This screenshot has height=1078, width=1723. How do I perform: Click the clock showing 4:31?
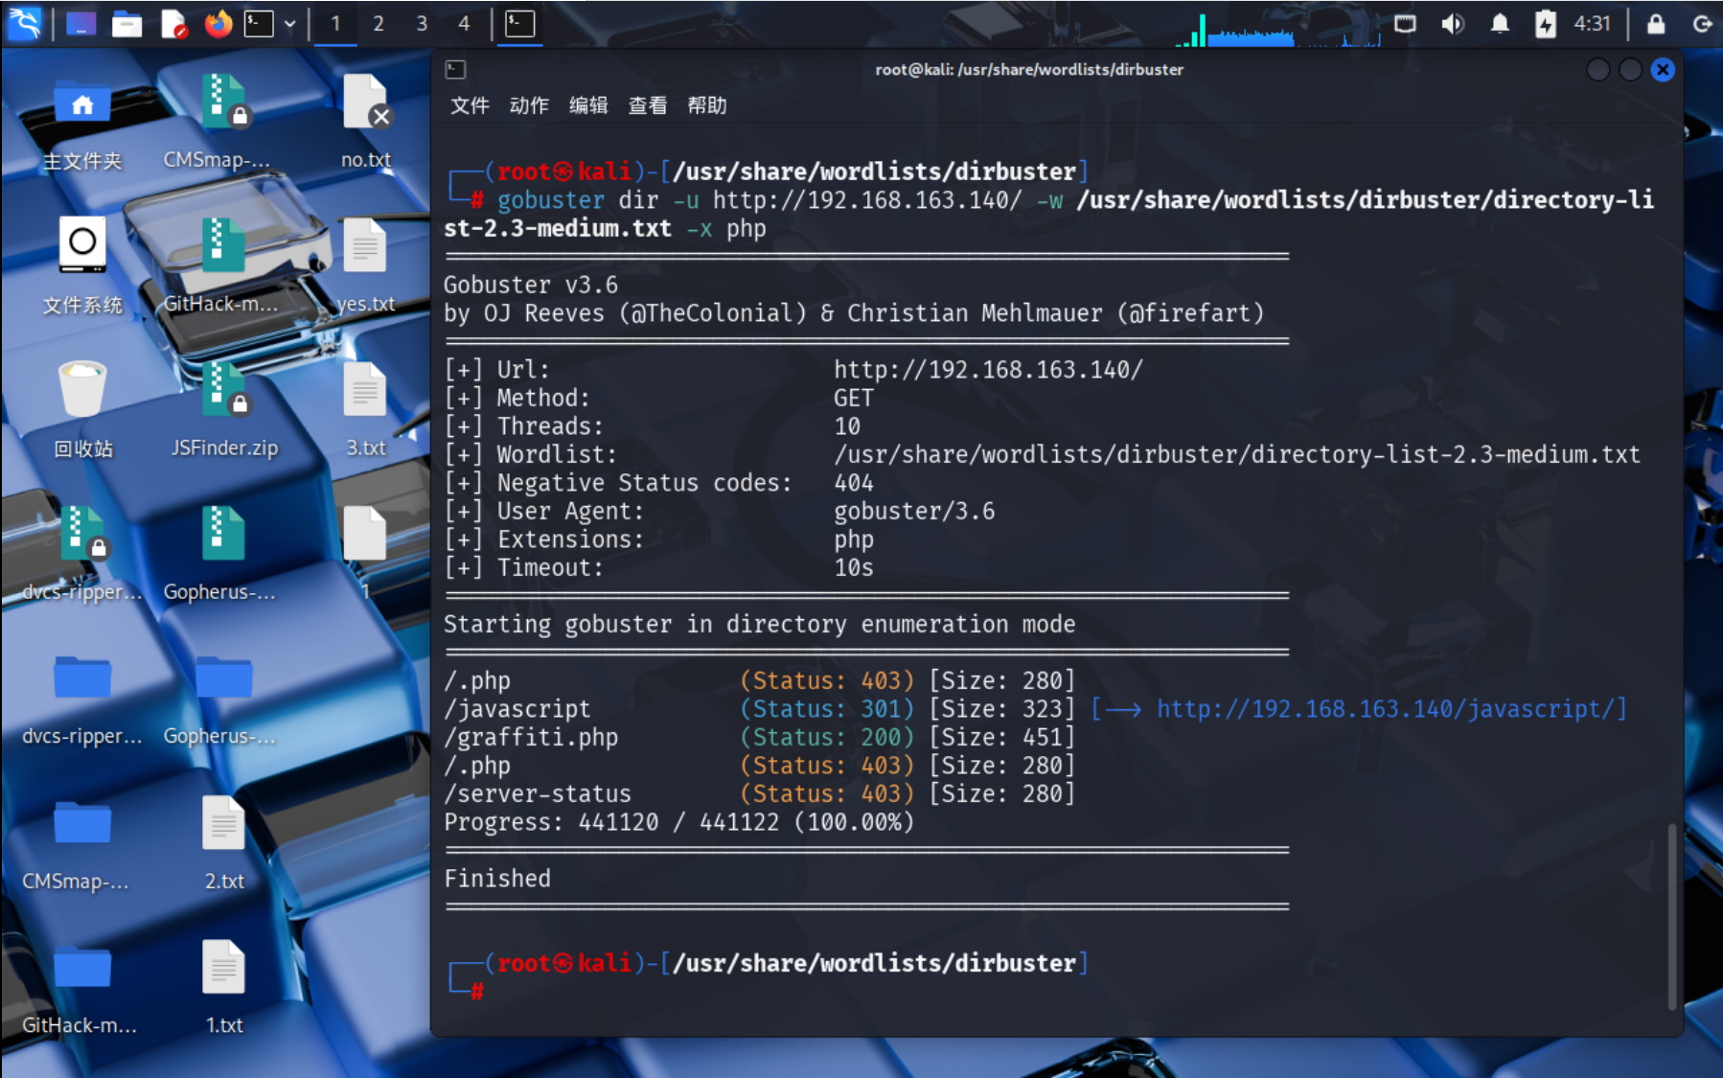click(x=1593, y=24)
